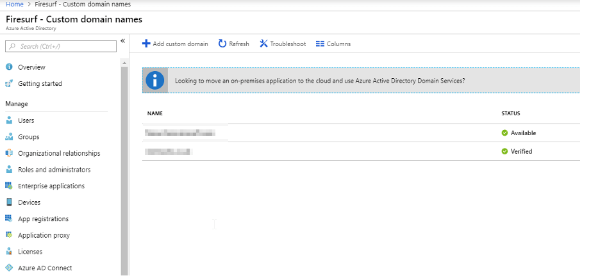Click the sidebar scrollbar up arrow
This screenshot has height=278, width=591.
124,63
